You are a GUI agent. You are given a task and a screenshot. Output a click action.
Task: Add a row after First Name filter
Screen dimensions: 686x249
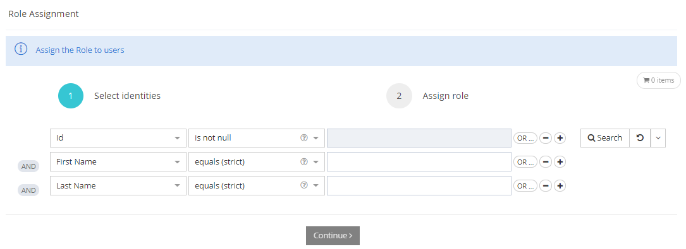[560, 162]
